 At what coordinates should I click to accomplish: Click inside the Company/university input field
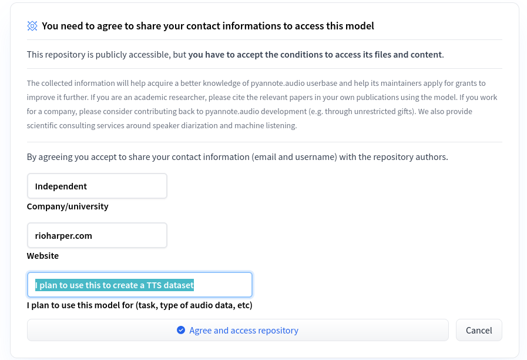(x=97, y=186)
